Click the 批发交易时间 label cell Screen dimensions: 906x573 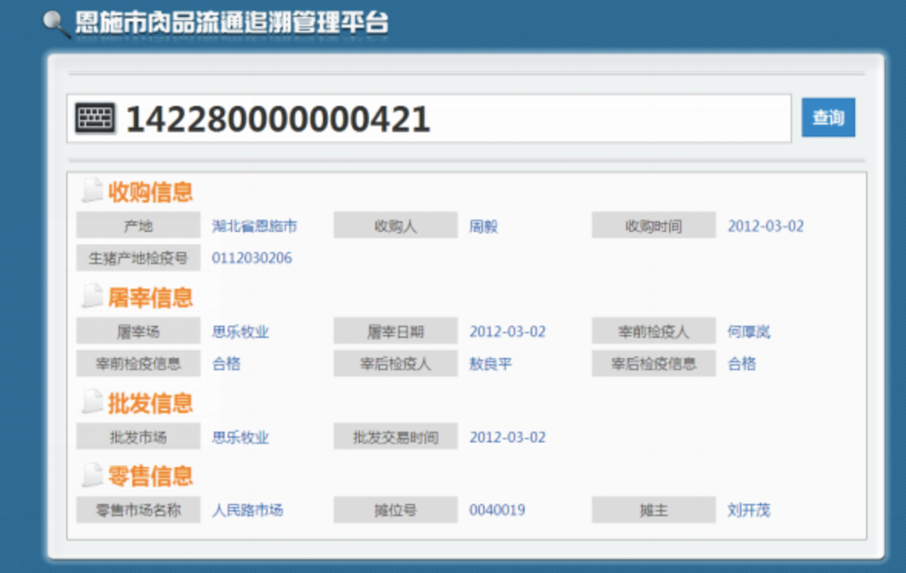(395, 437)
